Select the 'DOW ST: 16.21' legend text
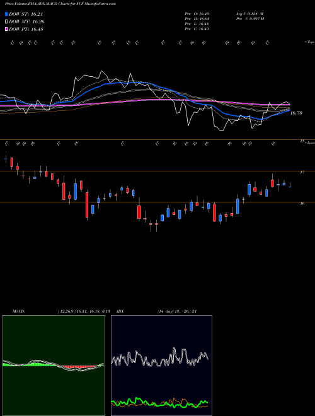Screen dimensions: 315x416 [x=26, y=14]
